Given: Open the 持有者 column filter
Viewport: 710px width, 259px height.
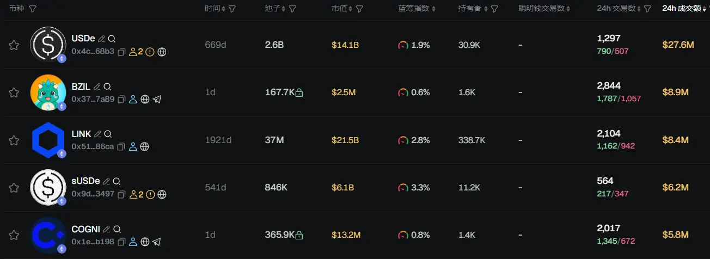Looking at the screenshot, I should tap(494, 9).
